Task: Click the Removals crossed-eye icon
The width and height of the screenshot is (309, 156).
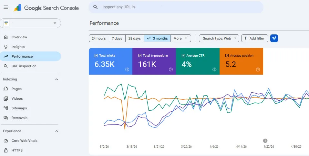Action: [x=6, y=118]
